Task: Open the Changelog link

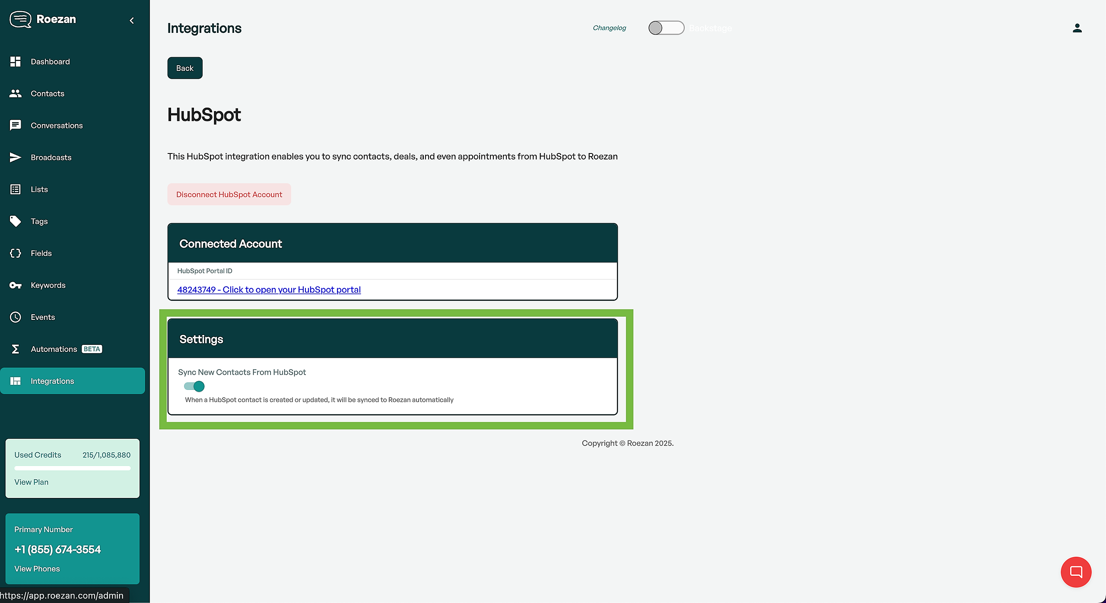Action: 609,28
